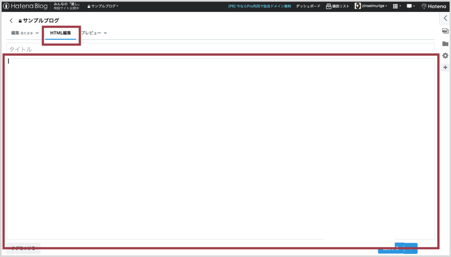Click the blue publish button
The width and height of the screenshot is (451, 257).
click(x=390, y=248)
